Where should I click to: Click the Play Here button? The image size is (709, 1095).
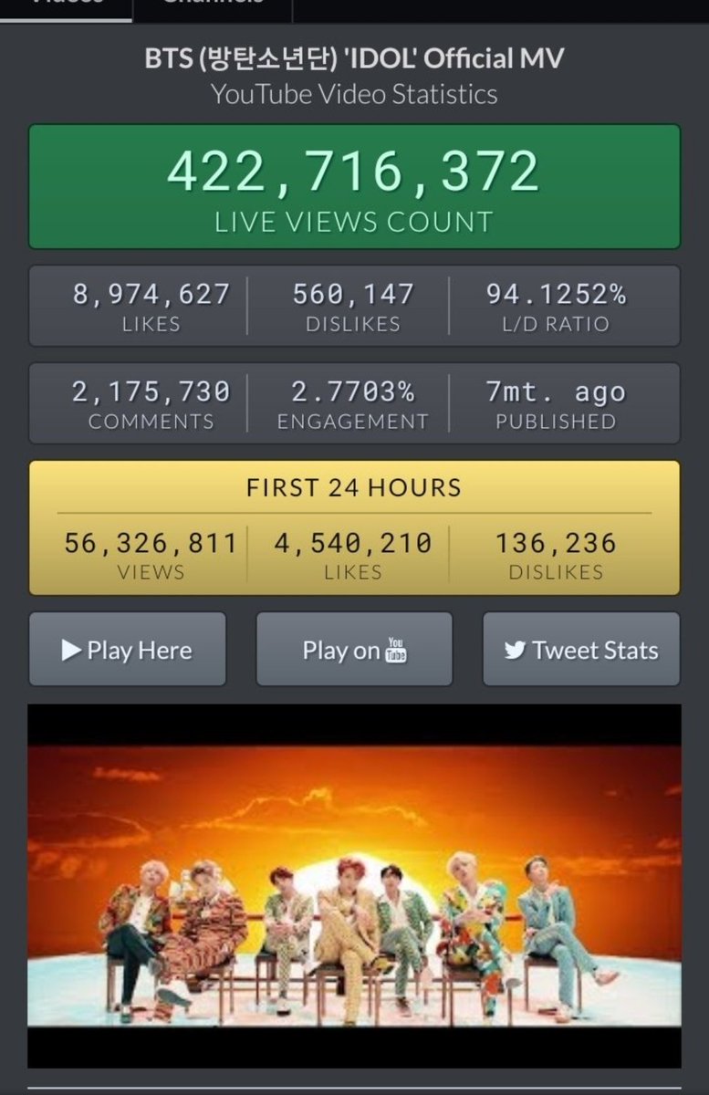click(127, 650)
